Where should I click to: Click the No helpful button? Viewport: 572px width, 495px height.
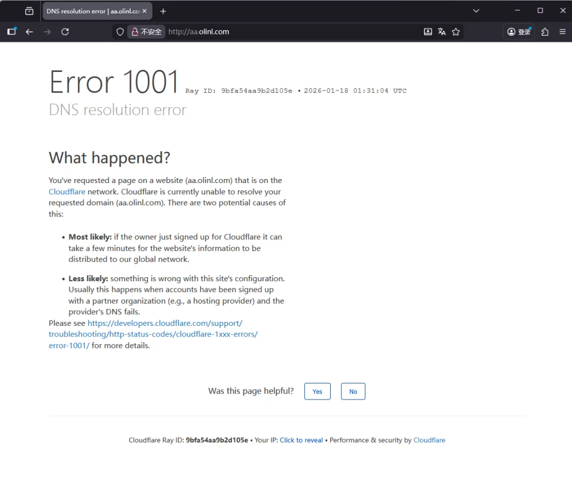coord(353,391)
